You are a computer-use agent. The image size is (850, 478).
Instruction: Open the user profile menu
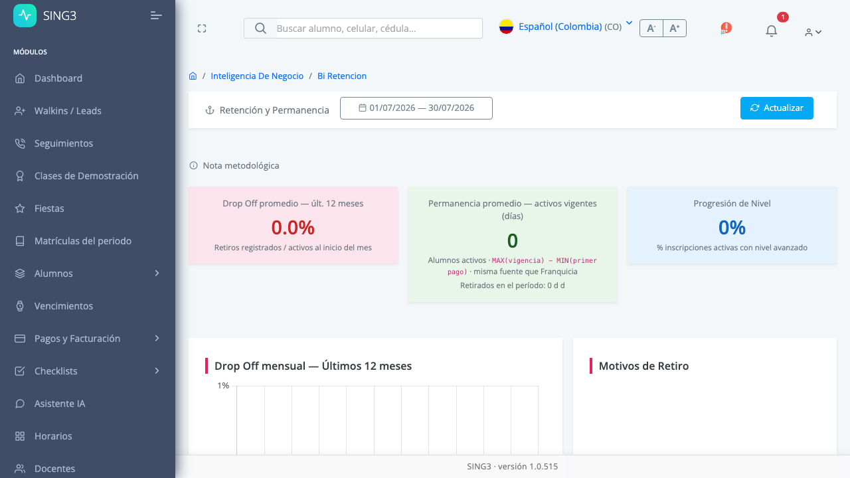[813, 32]
